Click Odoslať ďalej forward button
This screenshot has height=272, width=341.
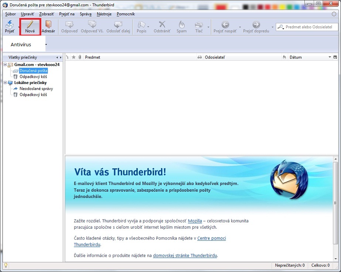pos(118,27)
